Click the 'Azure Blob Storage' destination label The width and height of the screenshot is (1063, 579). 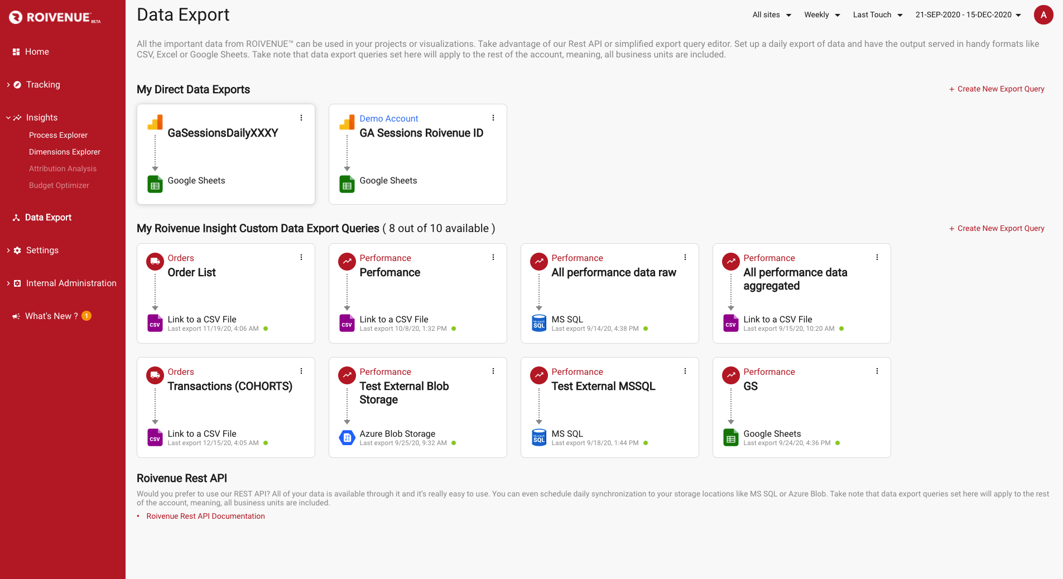click(x=397, y=434)
